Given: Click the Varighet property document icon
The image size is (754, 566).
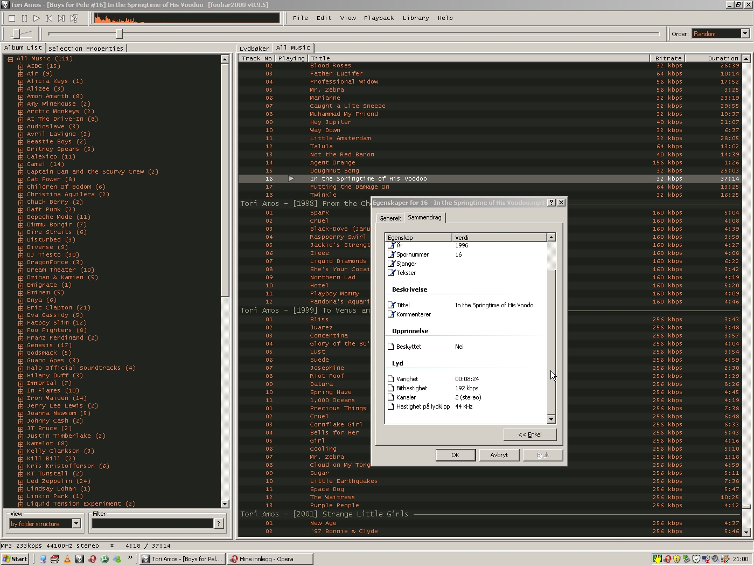Looking at the screenshot, I should coord(391,379).
